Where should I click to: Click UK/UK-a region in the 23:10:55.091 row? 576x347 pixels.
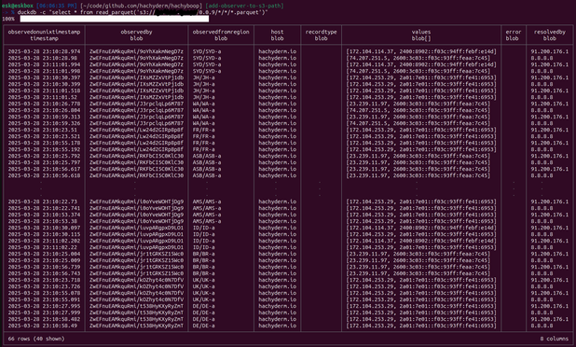click(204, 299)
